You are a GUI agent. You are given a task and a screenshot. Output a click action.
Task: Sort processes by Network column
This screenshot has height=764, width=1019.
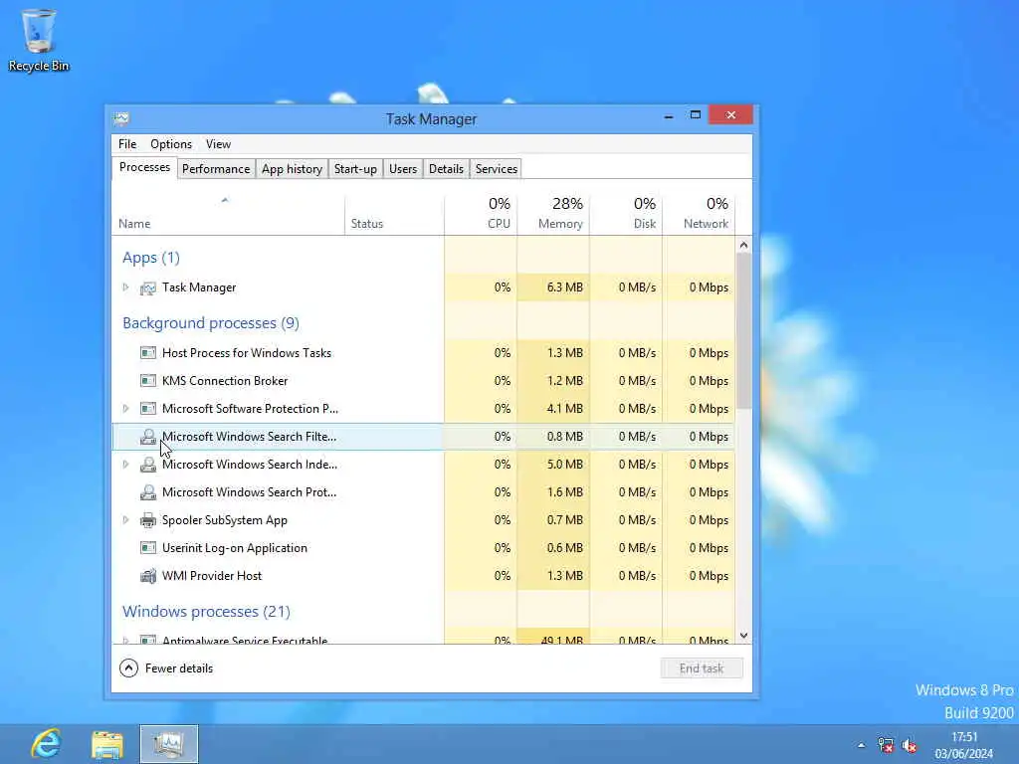point(699,214)
